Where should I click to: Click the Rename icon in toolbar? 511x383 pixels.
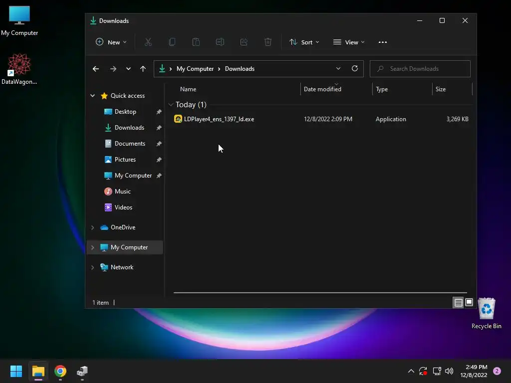coord(220,42)
